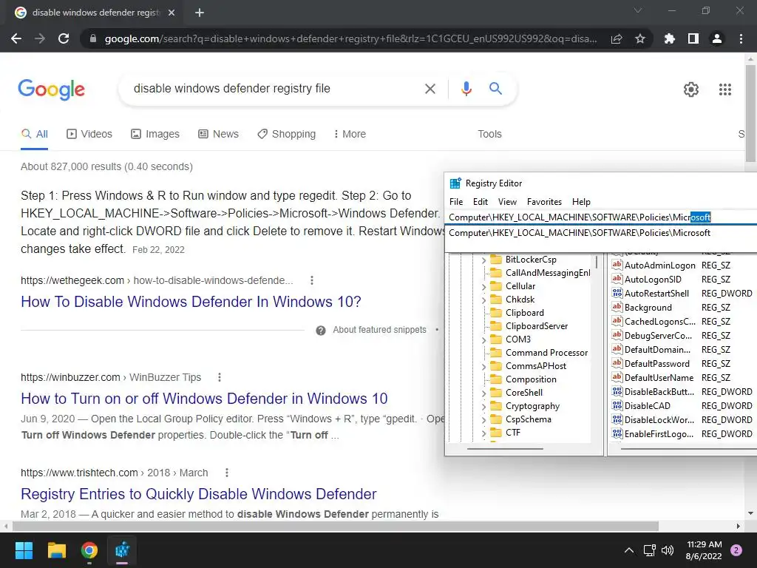View site information via the lock icon

[93, 38]
